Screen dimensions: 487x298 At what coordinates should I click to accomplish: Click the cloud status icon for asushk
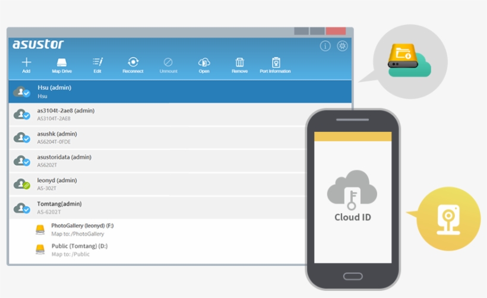[x=21, y=138]
